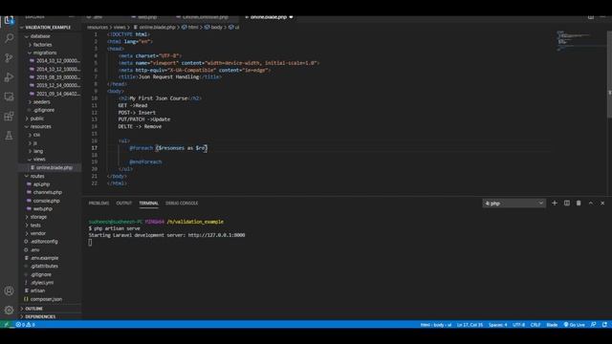Open the Extensions view
This screenshot has width=612, height=344.
pyautogui.click(x=9, y=116)
